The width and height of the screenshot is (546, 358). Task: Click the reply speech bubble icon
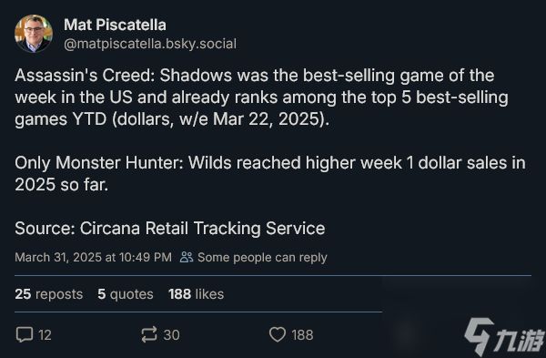click(25, 334)
